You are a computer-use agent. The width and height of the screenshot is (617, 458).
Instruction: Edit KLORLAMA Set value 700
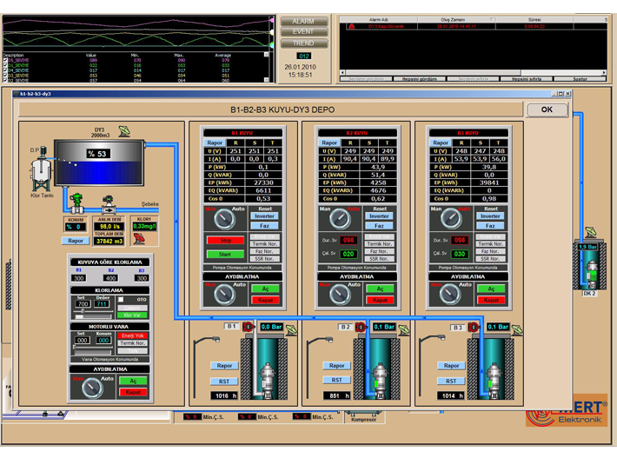(x=83, y=304)
